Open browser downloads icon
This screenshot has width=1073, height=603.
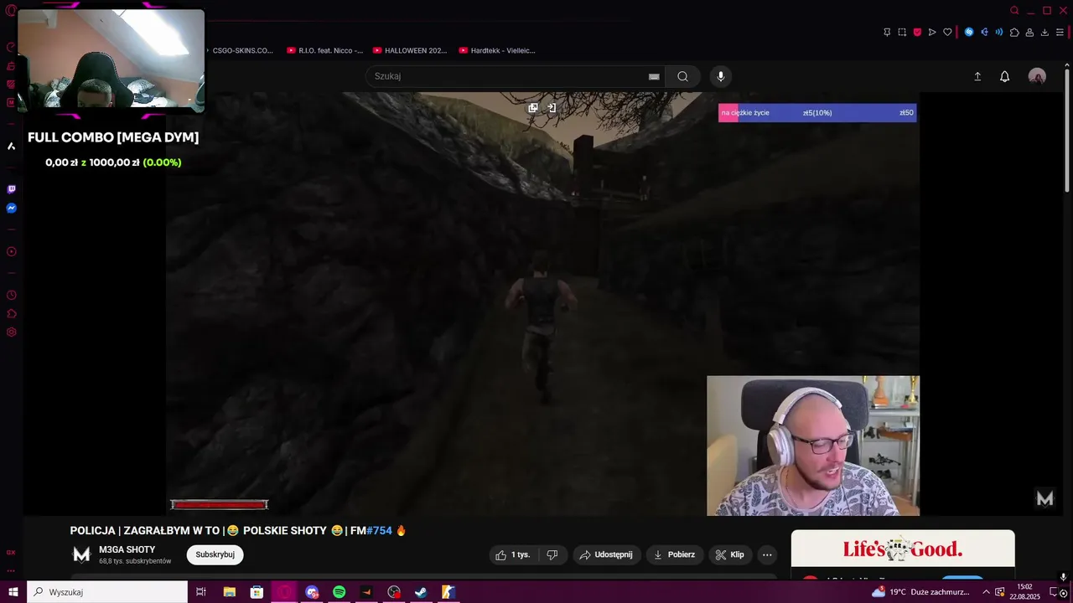[x=1044, y=32]
